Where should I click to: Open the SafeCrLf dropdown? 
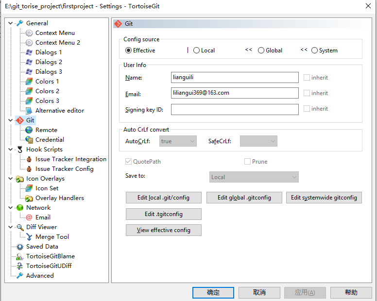[258, 141]
